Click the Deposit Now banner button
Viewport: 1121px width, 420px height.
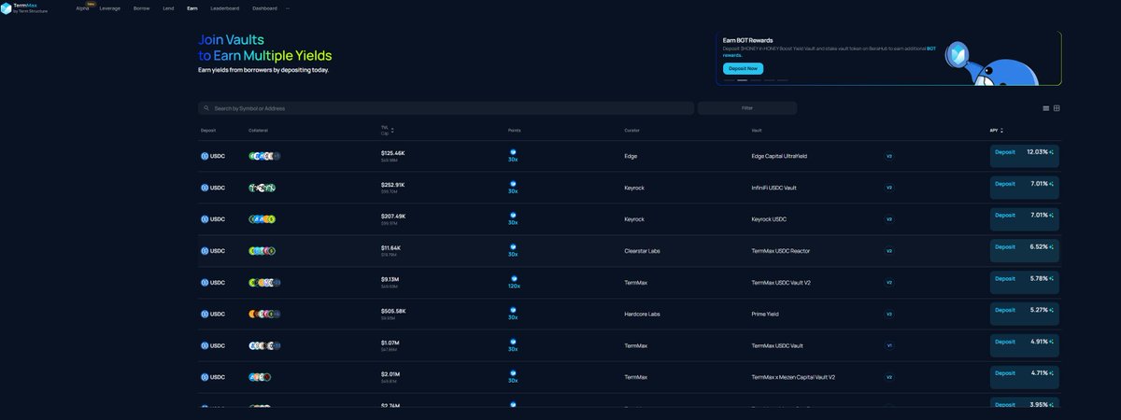(x=743, y=68)
